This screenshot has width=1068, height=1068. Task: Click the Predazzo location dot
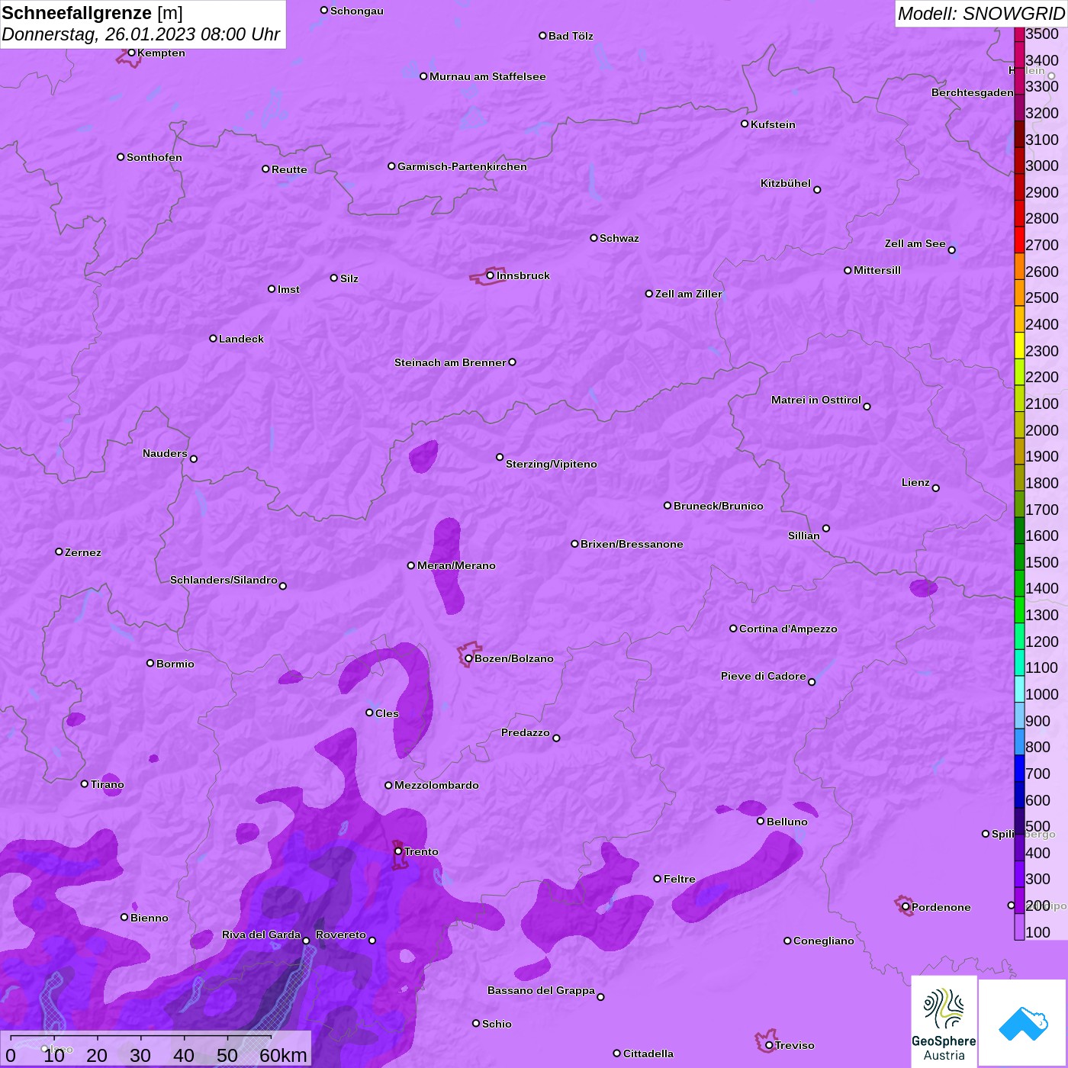[x=556, y=738]
